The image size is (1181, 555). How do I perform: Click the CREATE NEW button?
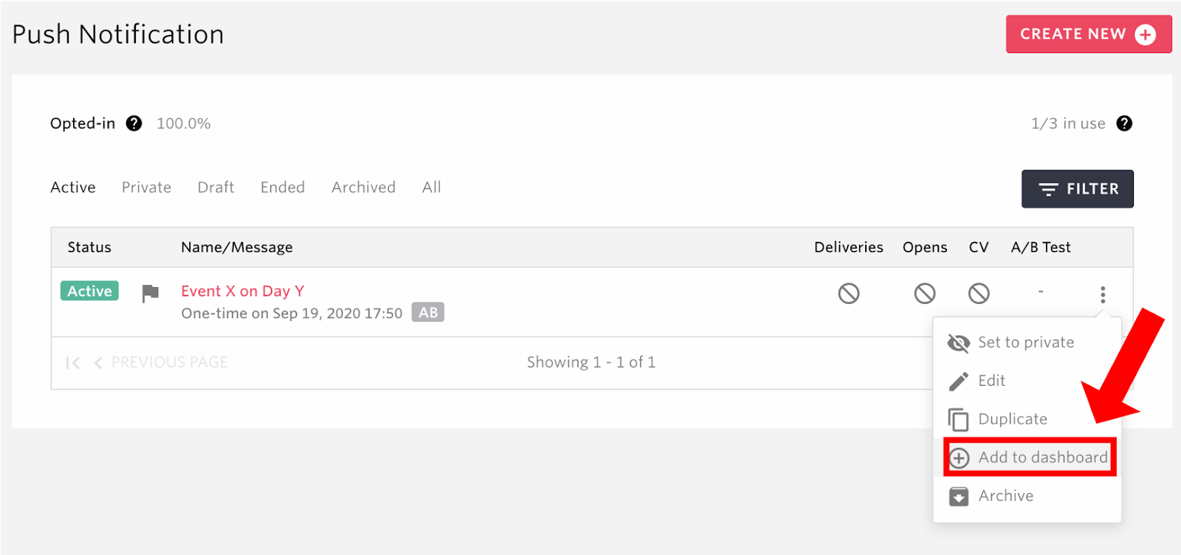(1089, 34)
